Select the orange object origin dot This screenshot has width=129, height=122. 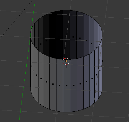pyautogui.click(x=66, y=61)
